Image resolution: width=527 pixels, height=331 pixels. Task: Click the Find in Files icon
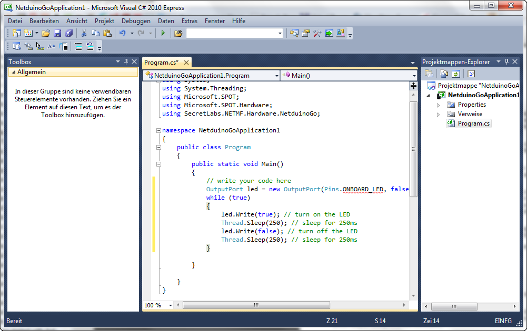[x=178, y=33]
